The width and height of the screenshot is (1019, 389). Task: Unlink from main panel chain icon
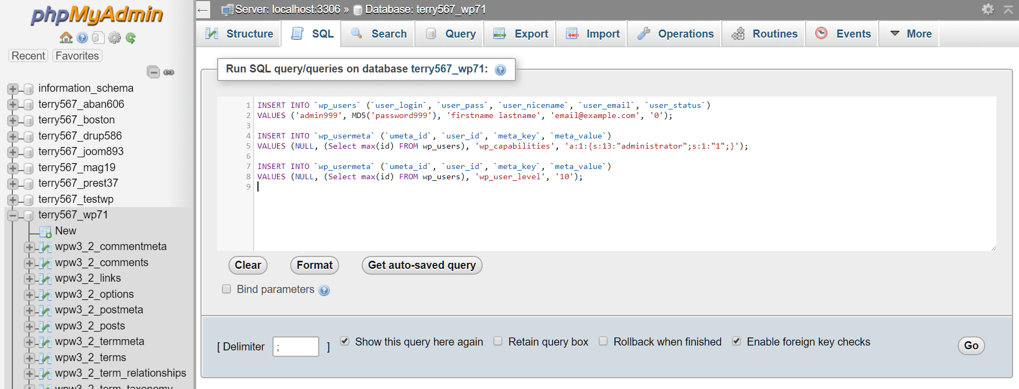coord(169,72)
